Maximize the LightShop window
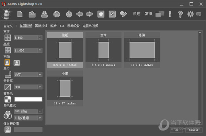The image size is (206, 136). coord(191,4)
